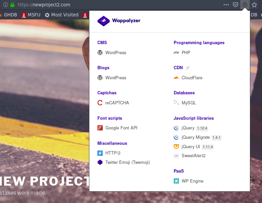Image resolution: width=262 pixels, height=203 pixels.
Task: Click the MSFU bookmark in toolbar
Action: [31, 15]
